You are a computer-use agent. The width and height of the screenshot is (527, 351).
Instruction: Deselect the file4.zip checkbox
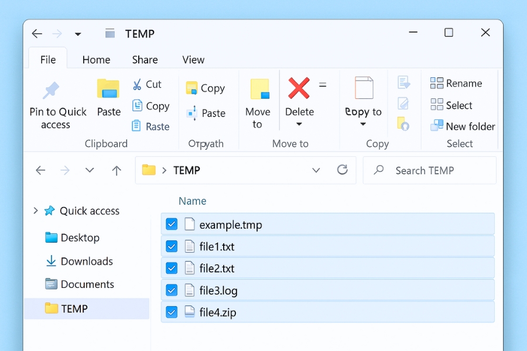(172, 312)
